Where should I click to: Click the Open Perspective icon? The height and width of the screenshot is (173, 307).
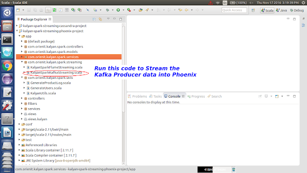253,10
